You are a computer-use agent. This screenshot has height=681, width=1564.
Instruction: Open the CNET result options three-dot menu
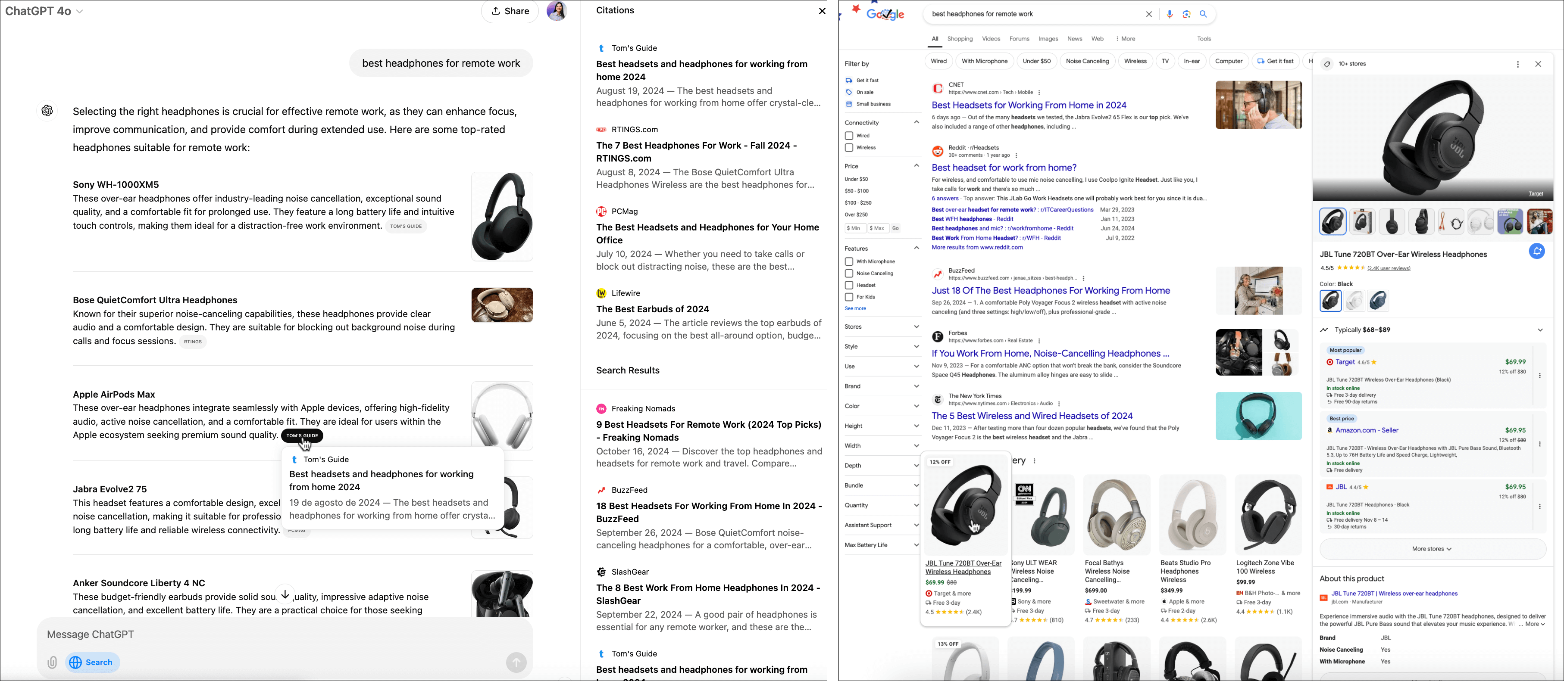(x=1039, y=93)
